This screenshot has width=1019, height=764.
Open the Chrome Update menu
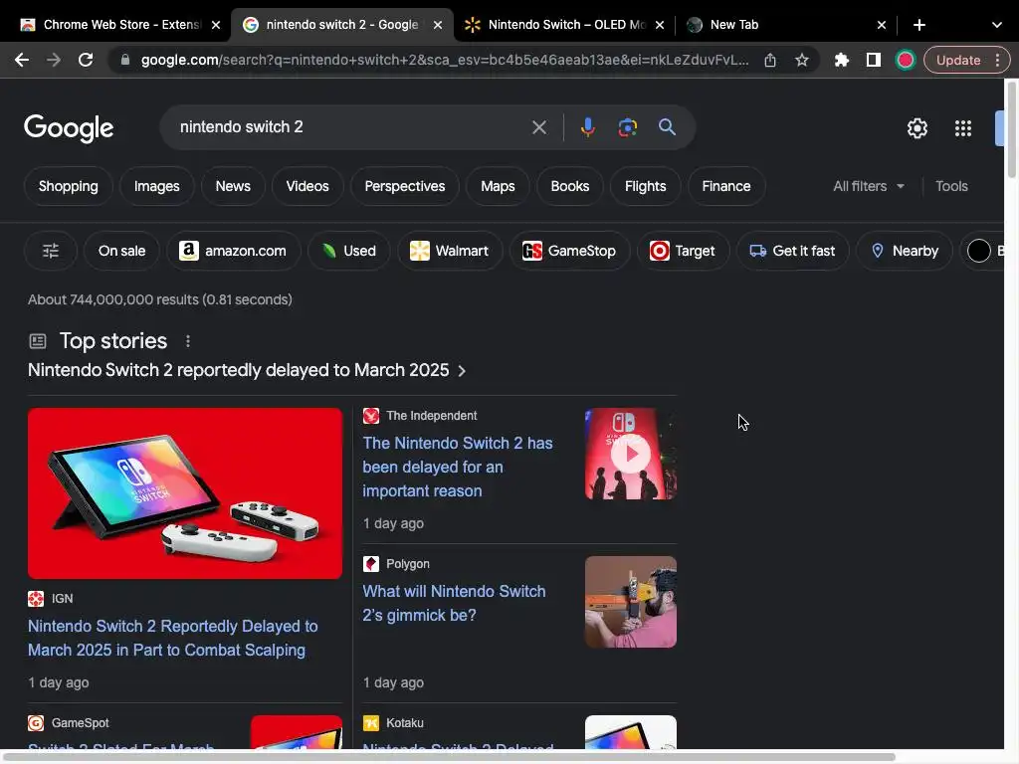pyautogui.click(x=966, y=60)
